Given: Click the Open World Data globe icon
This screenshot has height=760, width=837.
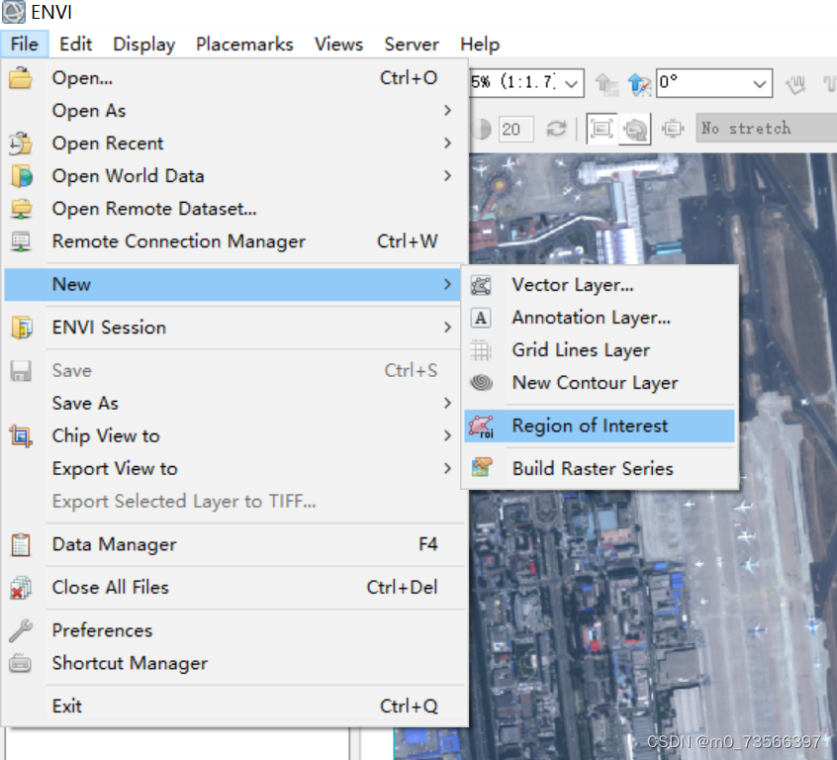Looking at the screenshot, I should click(x=22, y=176).
